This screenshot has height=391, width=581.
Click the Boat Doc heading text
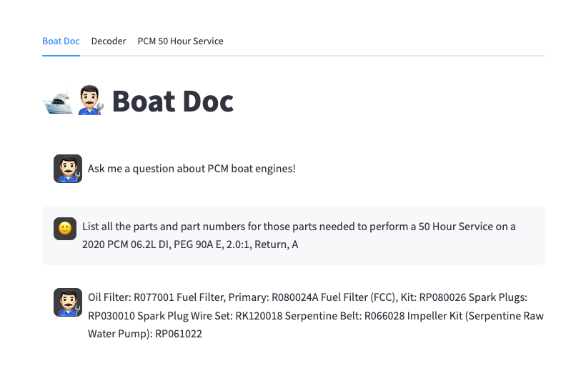click(173, 102)
